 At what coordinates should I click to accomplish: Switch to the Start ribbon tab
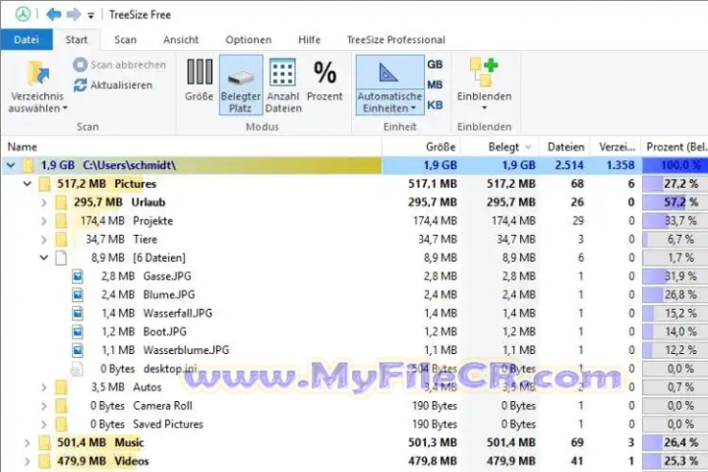[77, 39]
